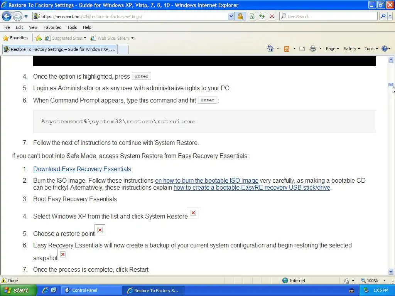Launch Internet Explorer from Quick Launch
The image size is (395, 296).
pyautogui.click(x=45, y=290)
